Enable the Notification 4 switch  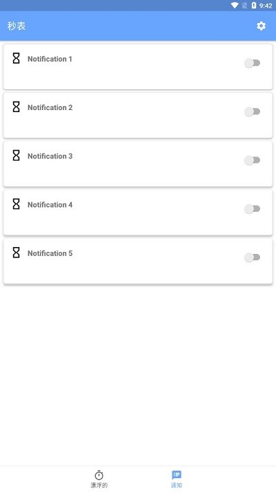pos(253,209)
